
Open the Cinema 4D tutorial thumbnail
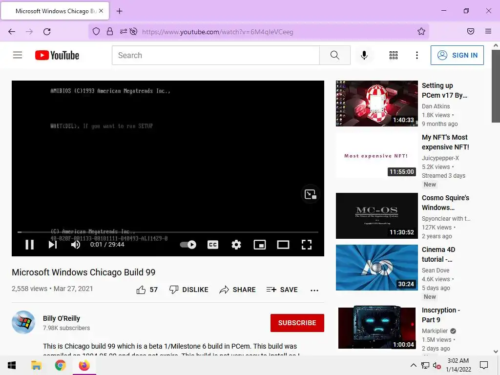[x=376, y=268]
